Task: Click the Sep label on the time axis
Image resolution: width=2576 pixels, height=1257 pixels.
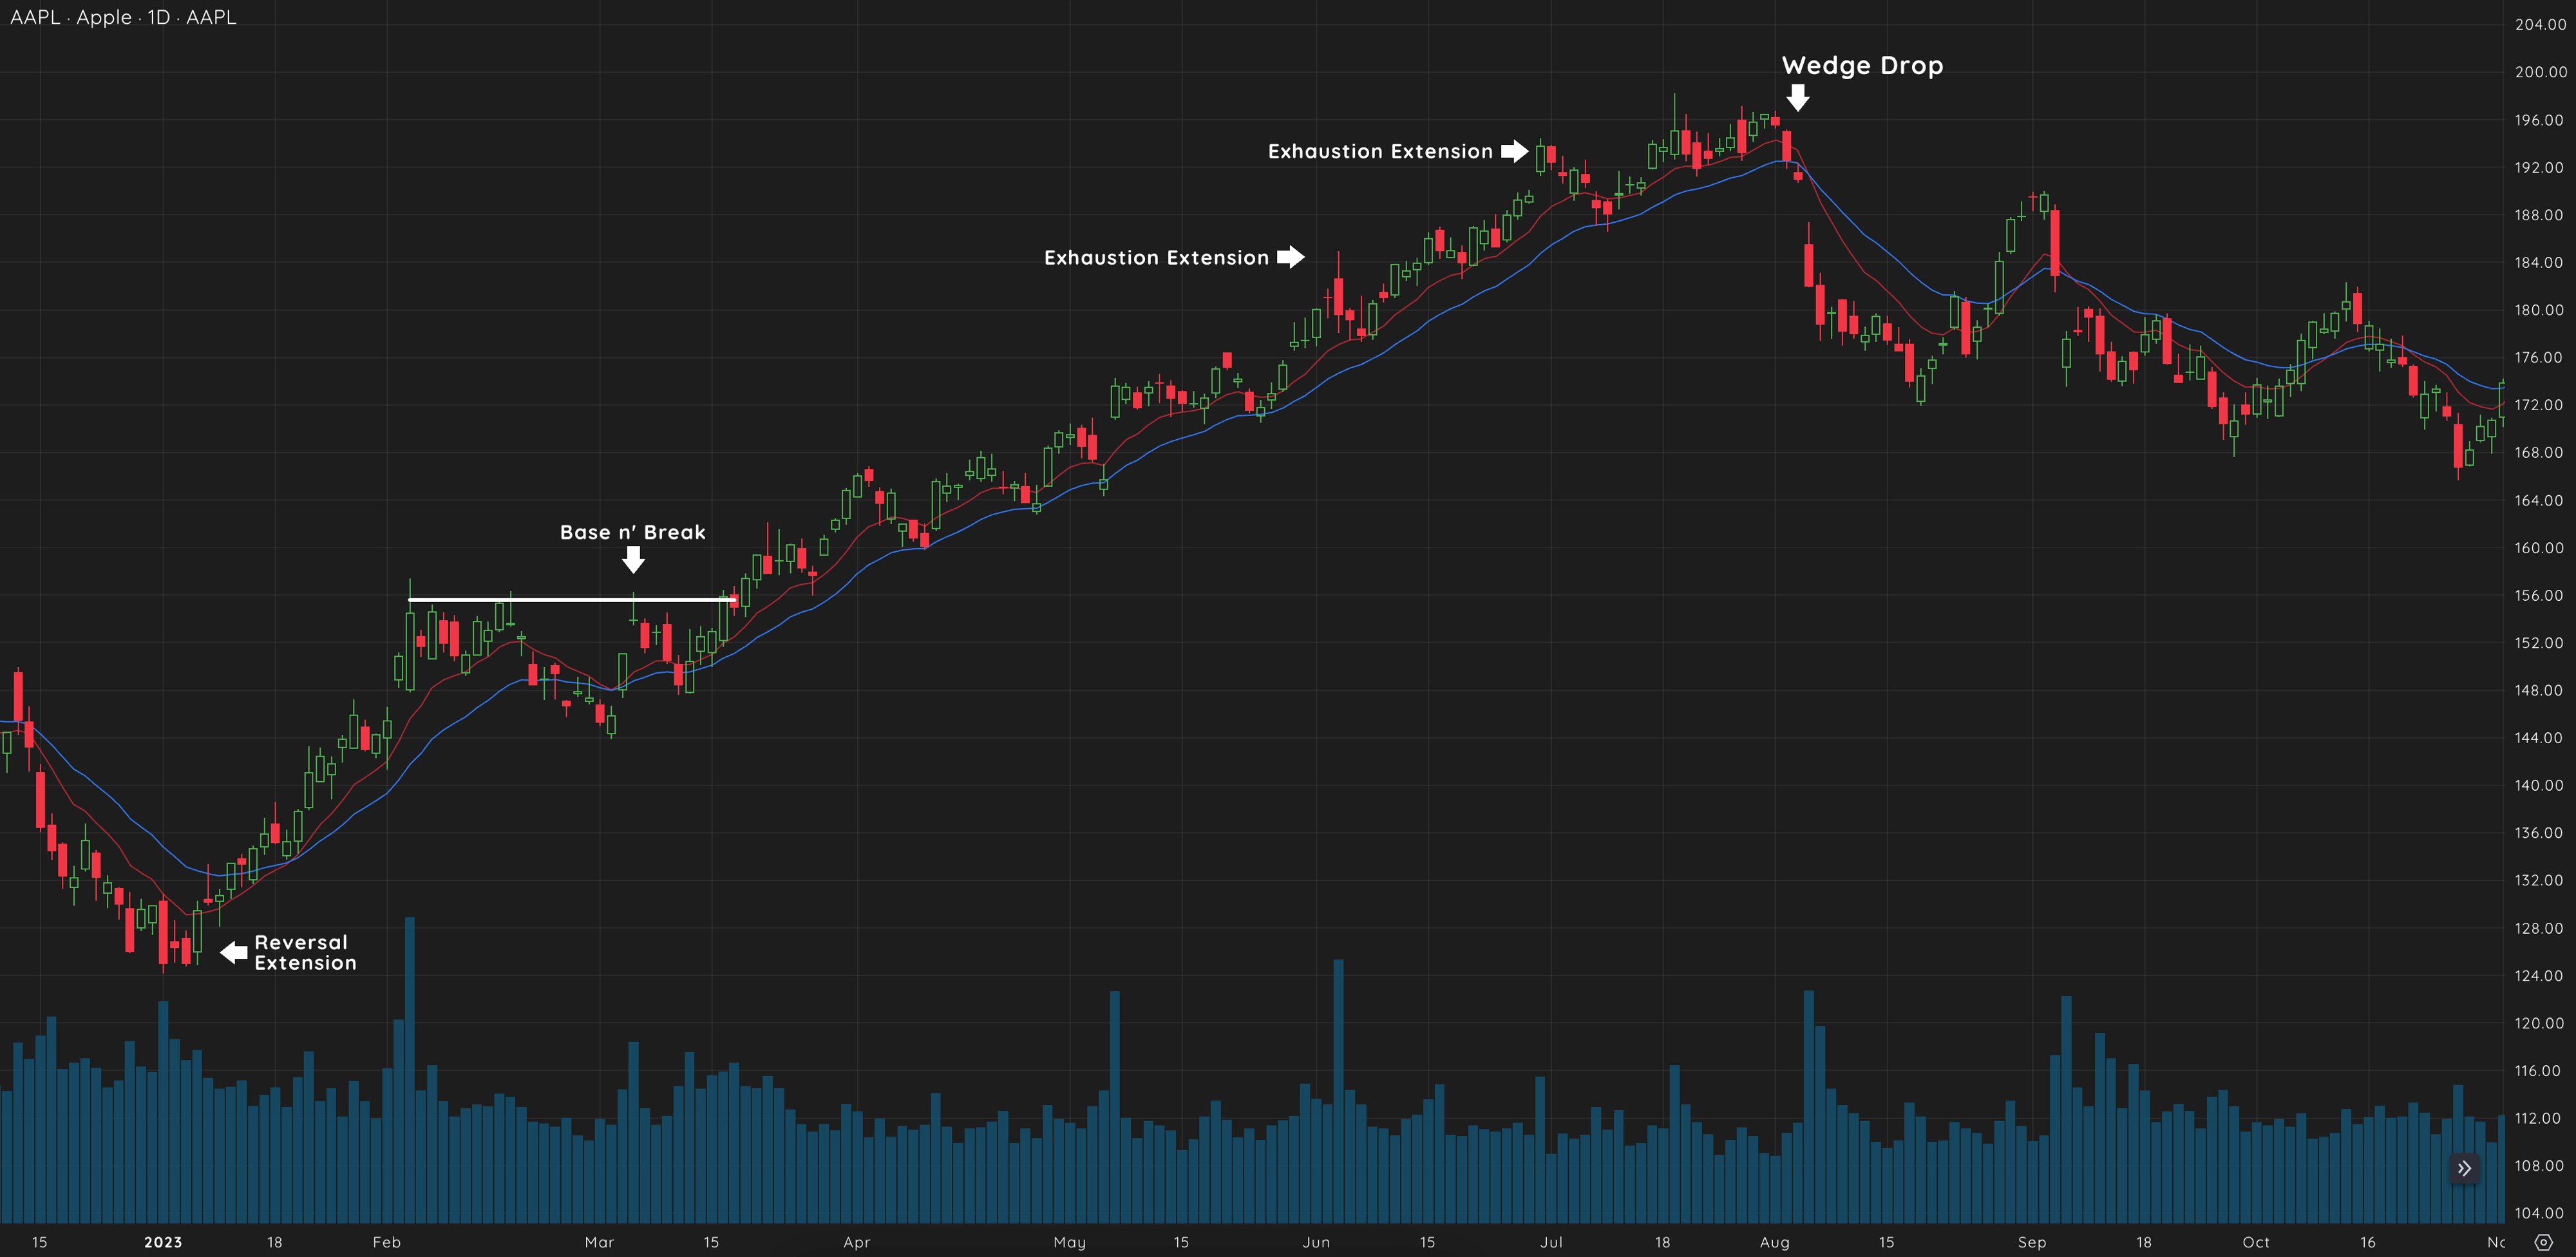Action: click(x=2032, y=1242)
